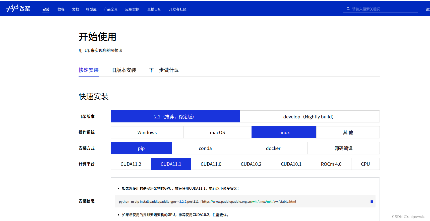Open 应用案例 navigation item
The height and width of the screenshot is (221, 430).
click(132, 9)
